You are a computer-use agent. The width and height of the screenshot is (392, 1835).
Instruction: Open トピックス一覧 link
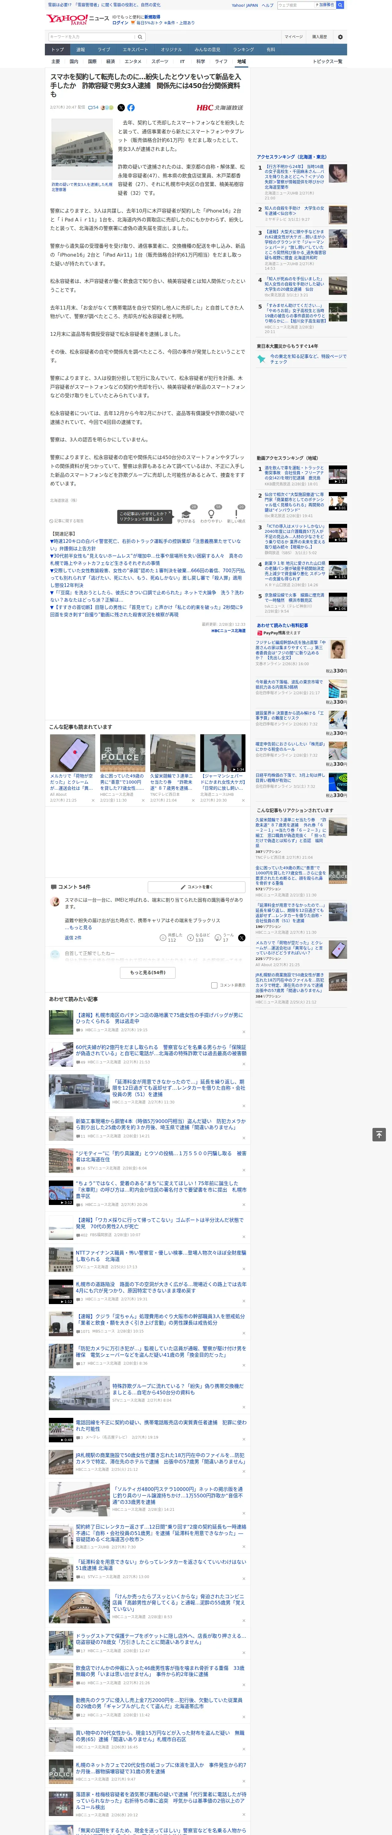pos(327,61)
